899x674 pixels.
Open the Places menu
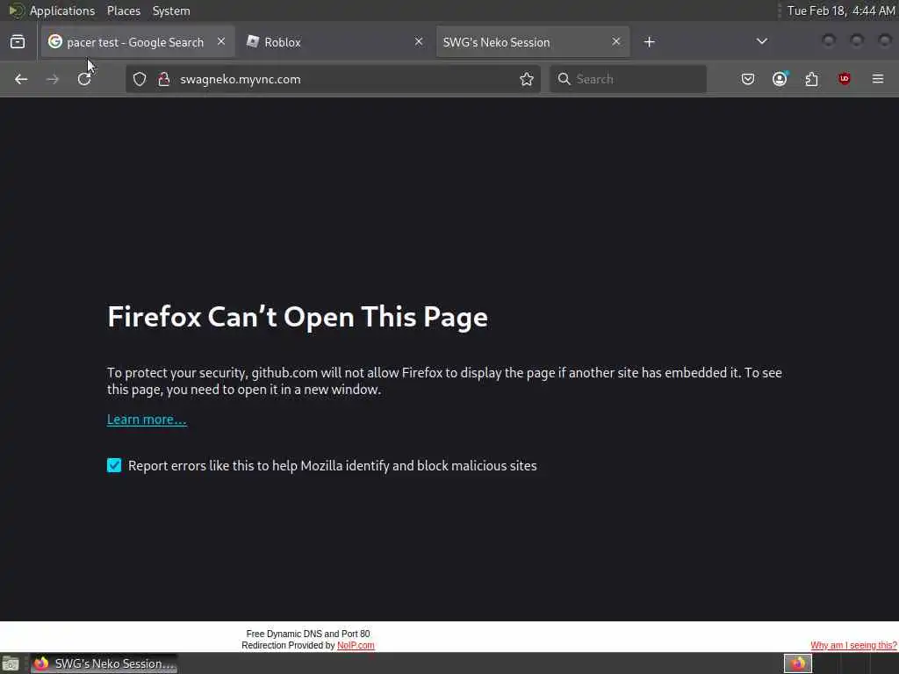pos(124,11)
